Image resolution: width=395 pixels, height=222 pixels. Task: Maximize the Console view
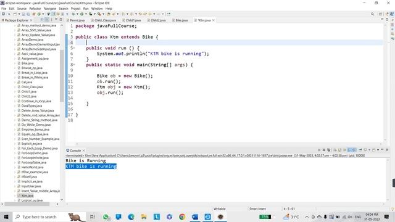click(387, 150)
